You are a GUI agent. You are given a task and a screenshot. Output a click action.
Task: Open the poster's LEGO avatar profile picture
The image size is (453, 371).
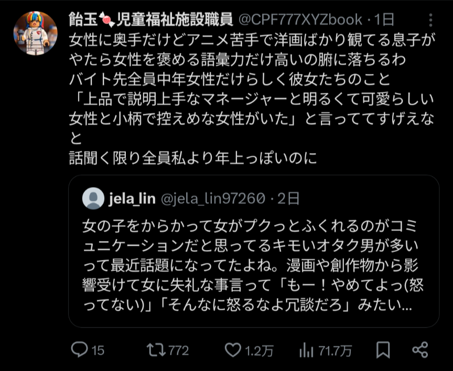35,33
